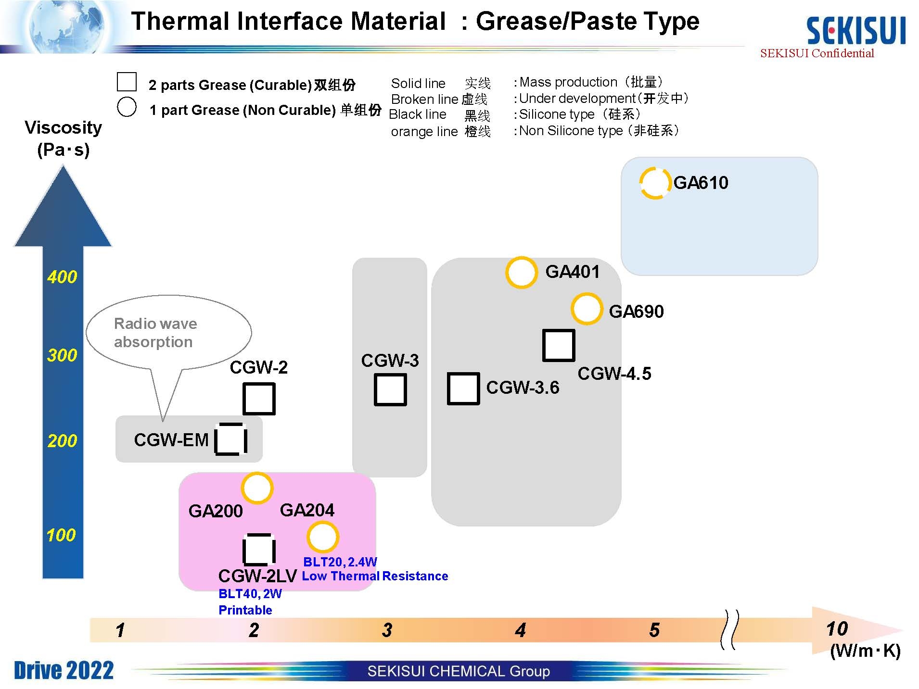Image resolution: width=919 pixels, height=689 pixels.
Task: Select the GA690 orange circle marker
Action: pyautogui.click(x=587, y=309)
